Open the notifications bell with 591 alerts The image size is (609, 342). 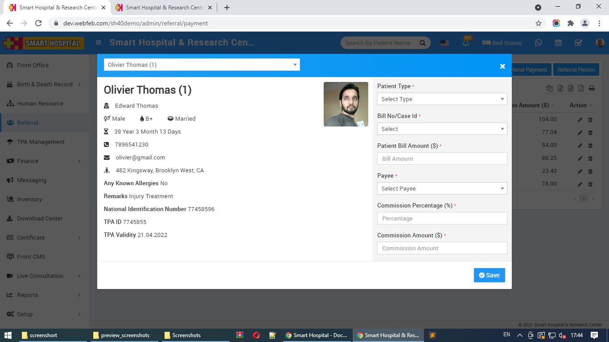[465, 42]
